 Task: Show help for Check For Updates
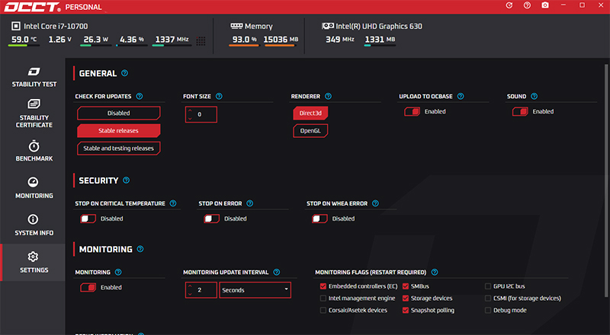[x=140, y=96]
